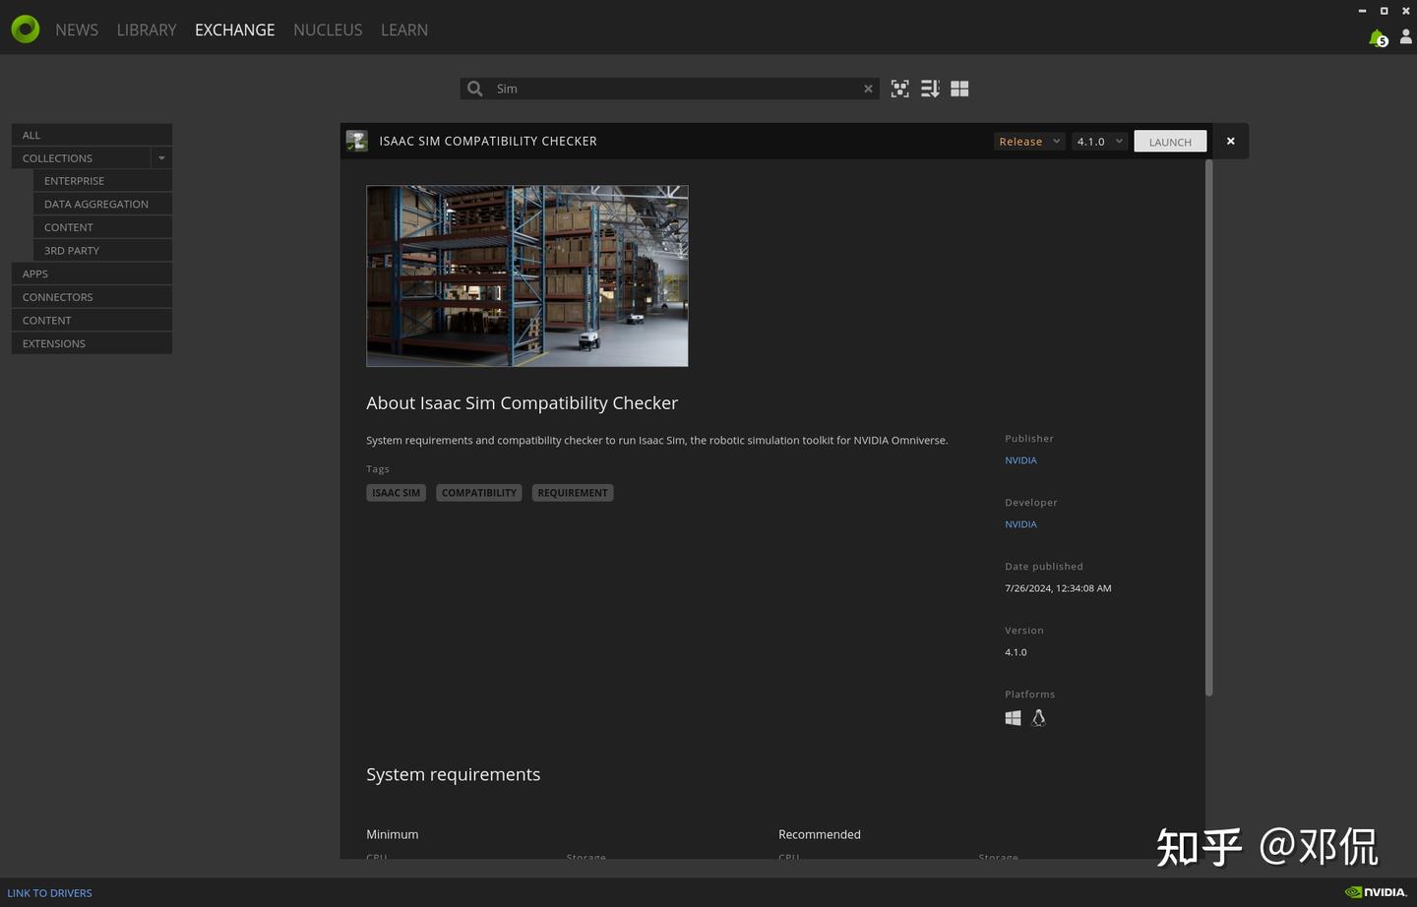Select the focus frame view icon

(x=899, y=89)
